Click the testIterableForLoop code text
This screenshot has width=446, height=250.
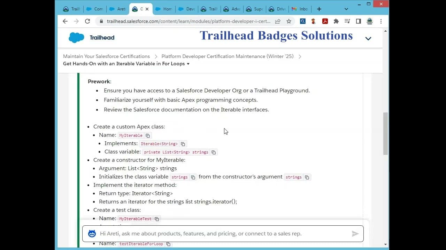point(141,244)
